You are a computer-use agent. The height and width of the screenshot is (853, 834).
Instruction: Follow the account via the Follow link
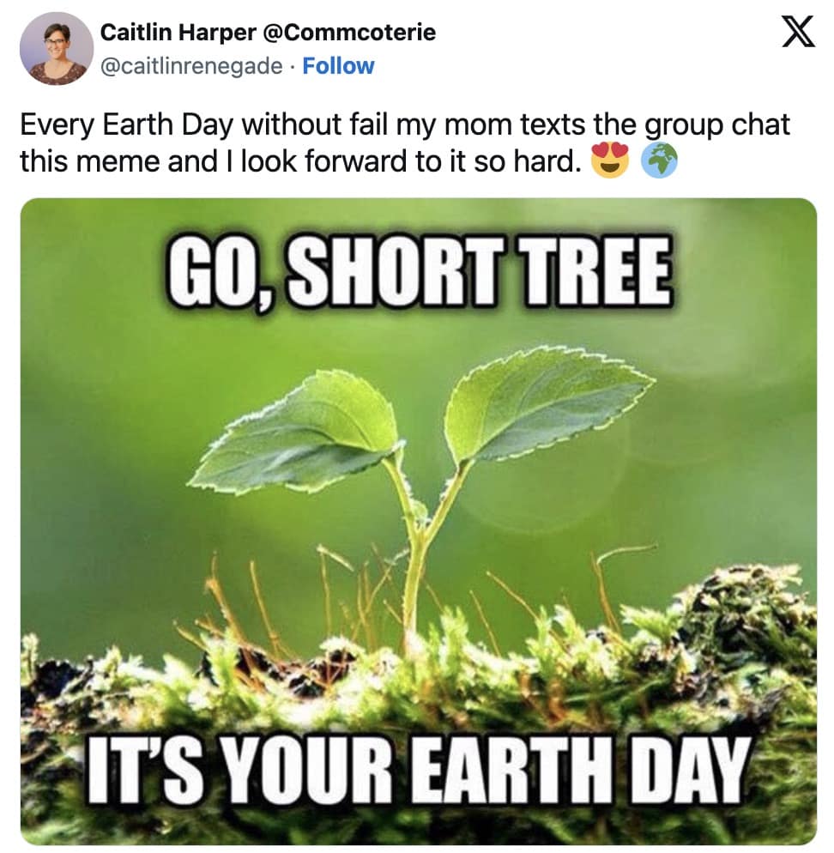tap(338, 66)
